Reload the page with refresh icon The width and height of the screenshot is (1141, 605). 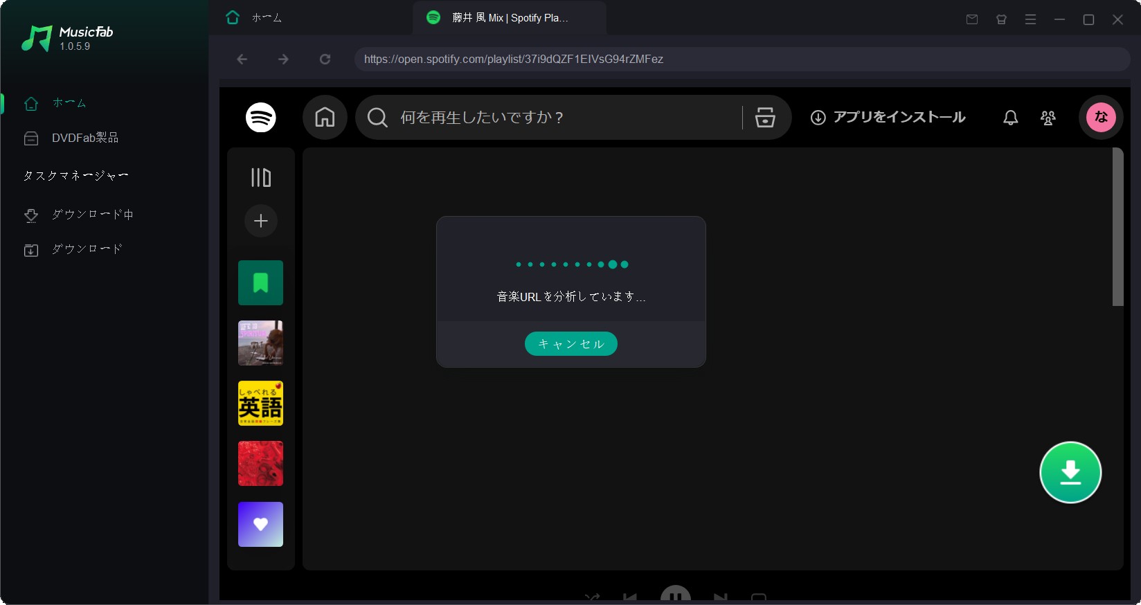point(325,60)
